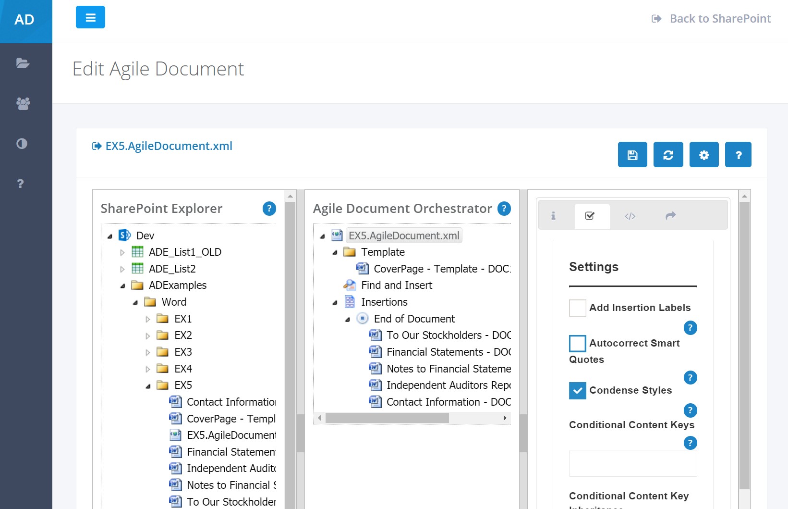The image size is (788, 509).
Task: Select Independent Auditors file in explorer
Action: pyautogui.click(x=231, y=469)
